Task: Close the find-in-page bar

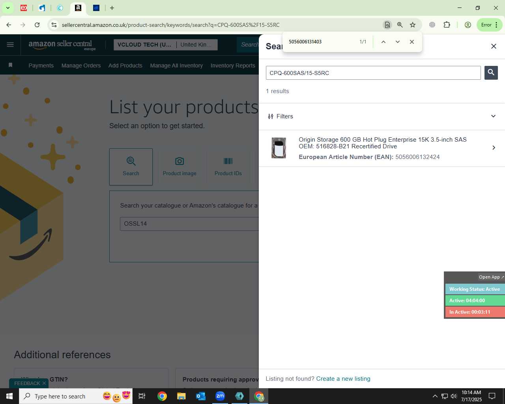Action: click(412, 42)
